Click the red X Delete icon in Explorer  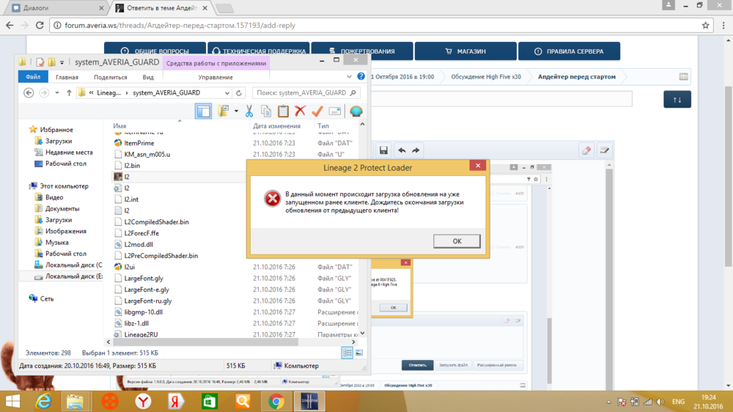coord(300,111)
